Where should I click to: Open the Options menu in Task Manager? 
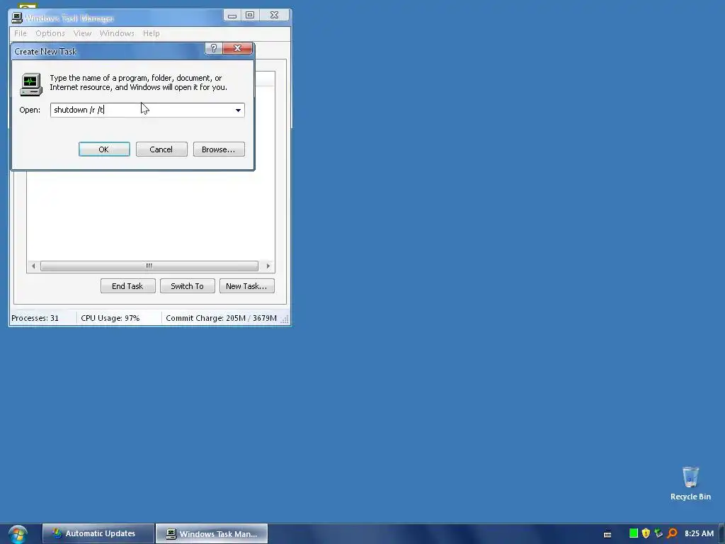tap(50, 33)
